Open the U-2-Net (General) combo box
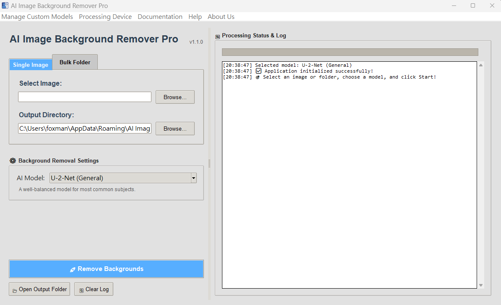The image size is (501, 305). click(120, 178)
